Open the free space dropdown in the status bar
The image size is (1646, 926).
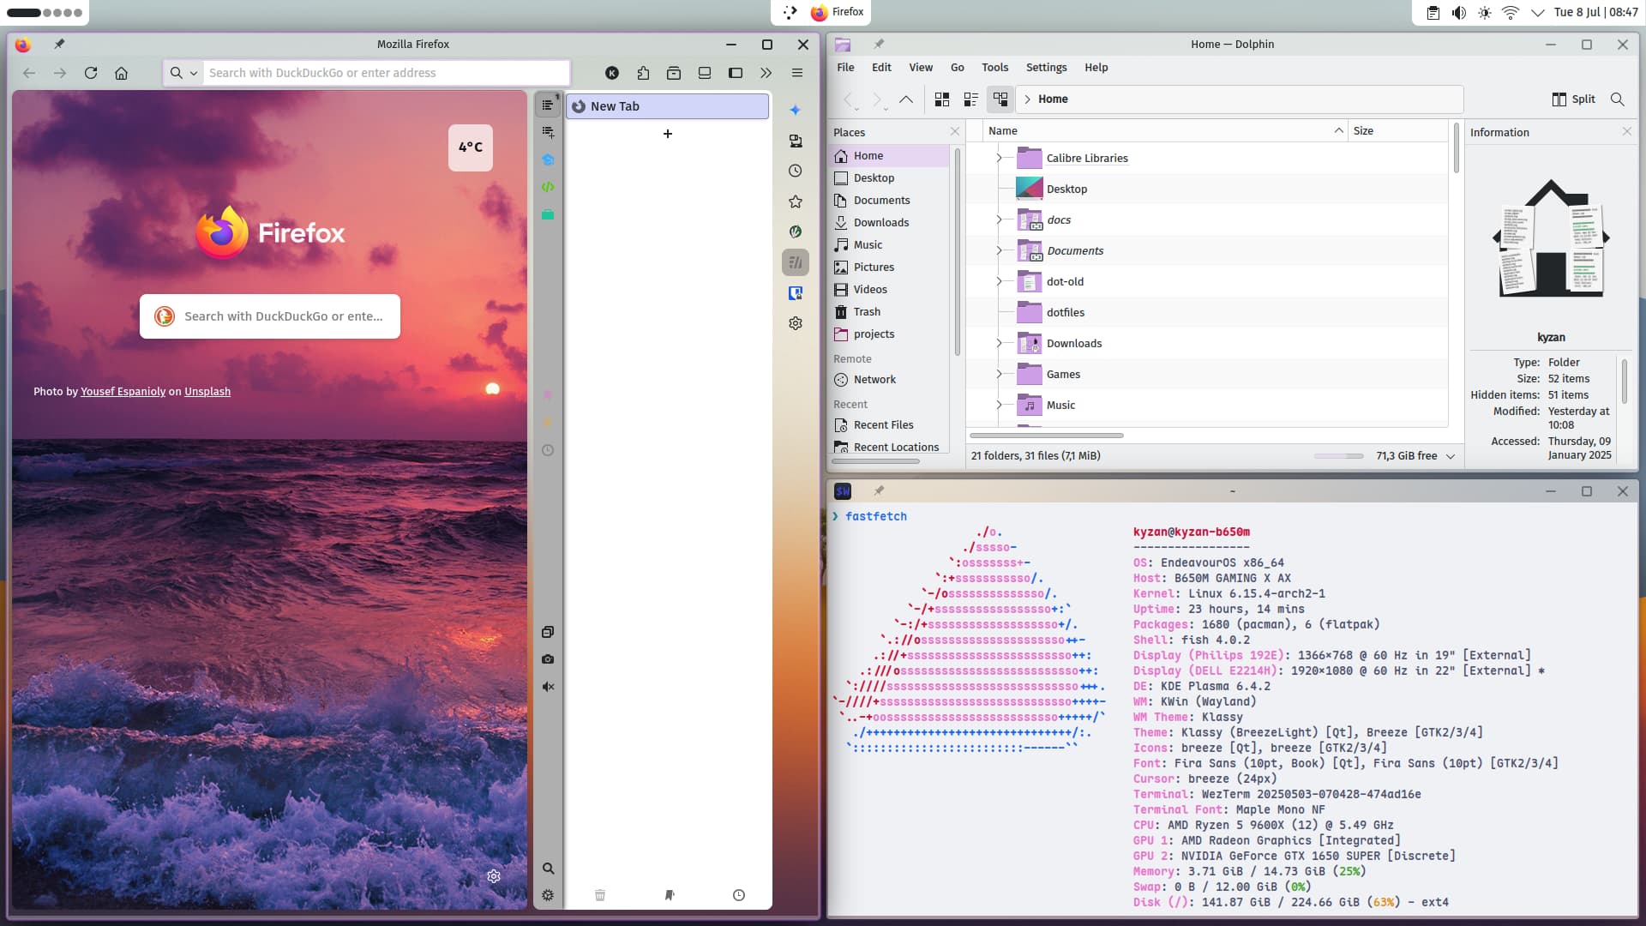pos(1451,456)
